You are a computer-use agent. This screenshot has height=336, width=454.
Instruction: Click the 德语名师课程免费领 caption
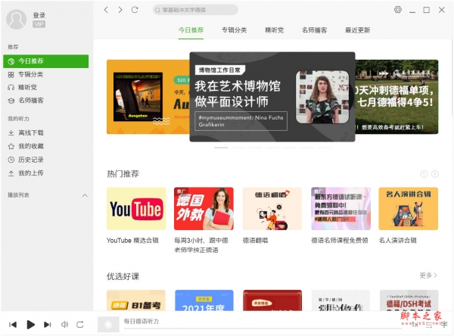[340, 241]
